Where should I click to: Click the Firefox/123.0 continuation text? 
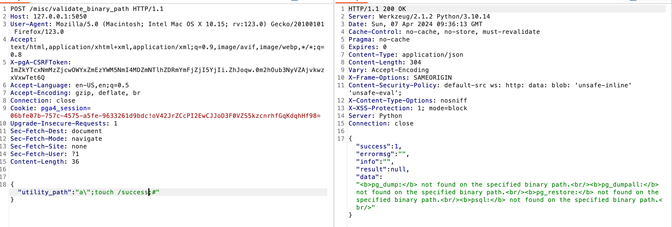pyautogui.click(x=39, y=32)
